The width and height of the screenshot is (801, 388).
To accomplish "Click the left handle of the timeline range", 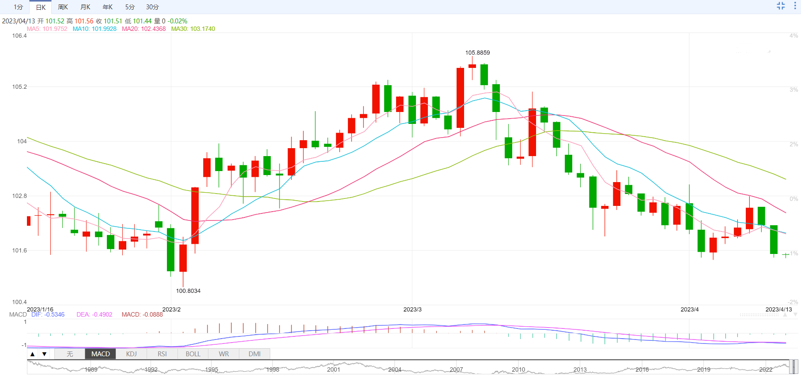I will pos(791,366).
